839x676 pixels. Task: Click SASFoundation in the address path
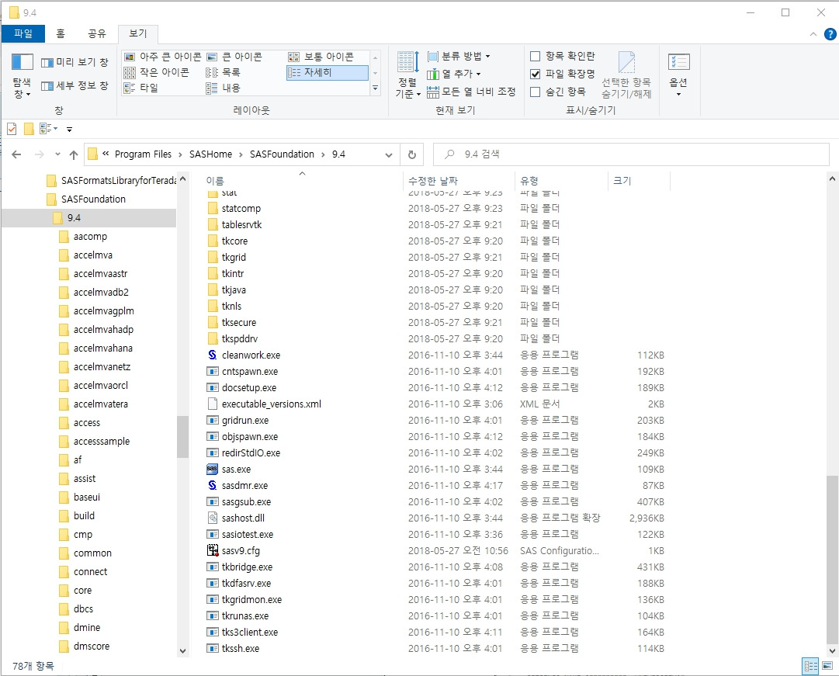(x=282, y=154)
